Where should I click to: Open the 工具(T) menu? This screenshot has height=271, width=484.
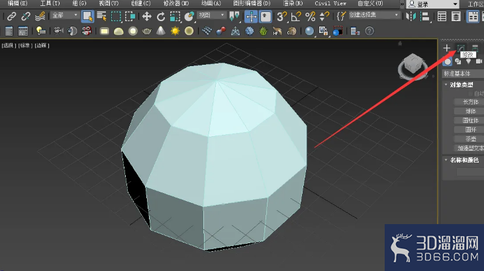coord(50,3)
